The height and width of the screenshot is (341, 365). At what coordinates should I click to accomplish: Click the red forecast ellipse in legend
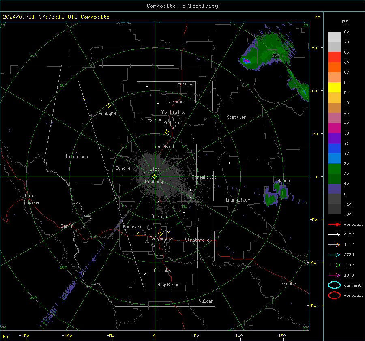[x=334, y=295]
